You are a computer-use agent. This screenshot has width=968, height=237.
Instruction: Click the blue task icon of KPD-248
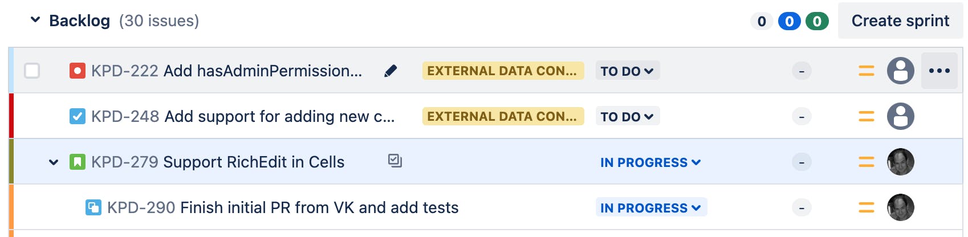[x=78, y=116]
